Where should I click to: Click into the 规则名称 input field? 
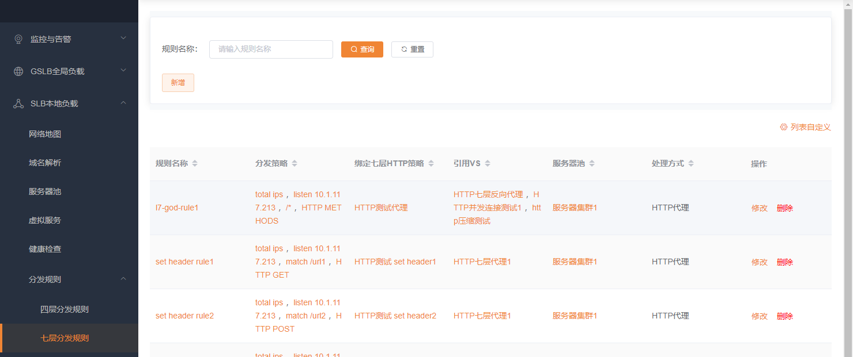271,49
